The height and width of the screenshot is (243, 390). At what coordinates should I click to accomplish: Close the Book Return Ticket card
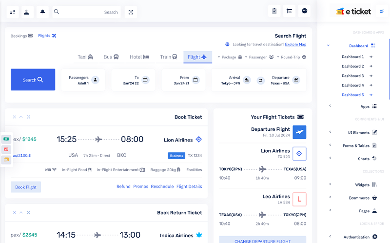15,212
